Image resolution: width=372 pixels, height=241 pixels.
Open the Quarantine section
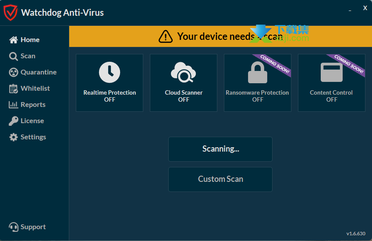[x=39, y=72]
